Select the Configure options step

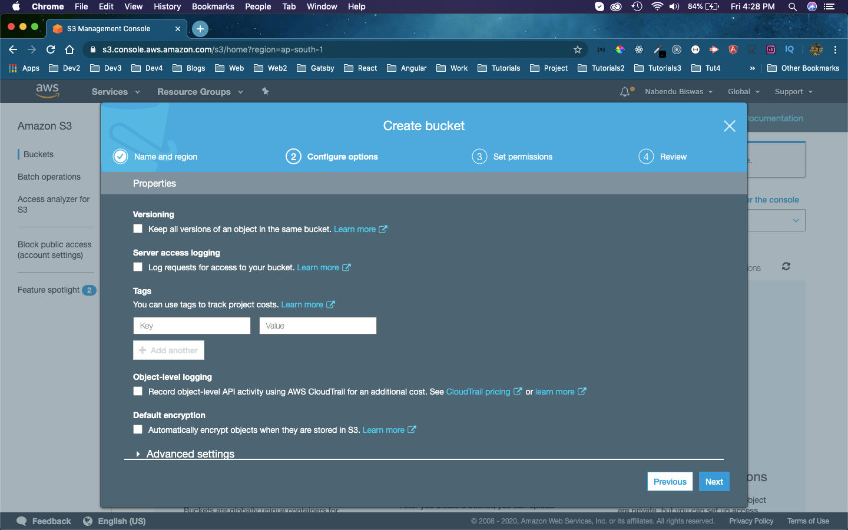tap(332, 157)
